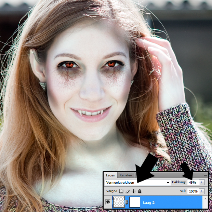Image resolution: width=212 pixels, height=212 pixels.
Task: Open the Vermenigvuldigen blend mode dropdown
Action: (x=137, y=183)
